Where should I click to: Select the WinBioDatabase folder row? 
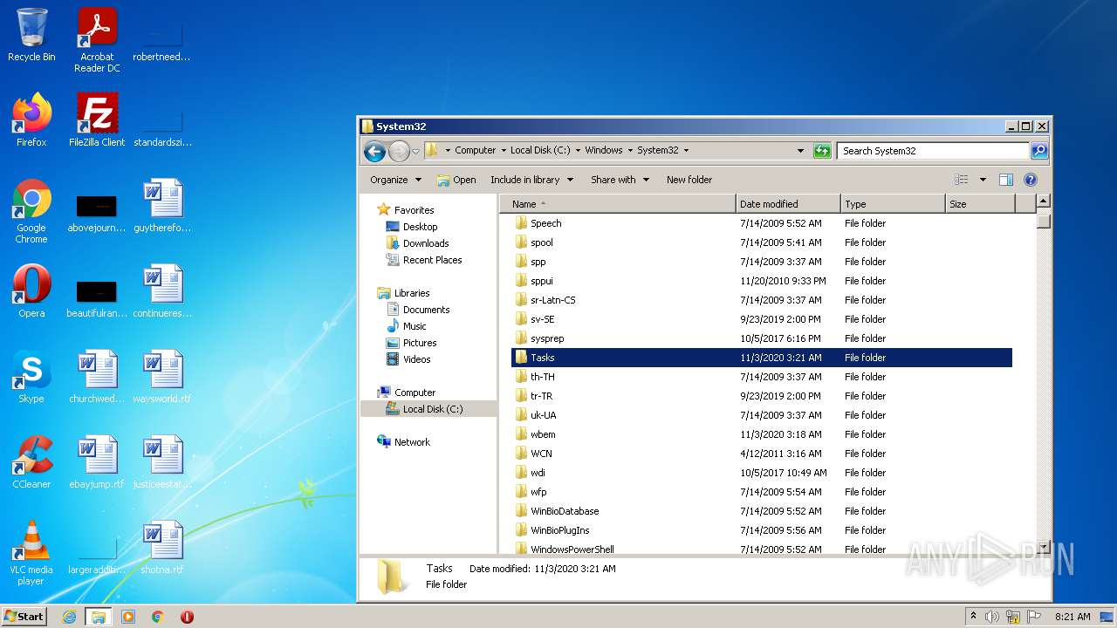pos(762,511)
